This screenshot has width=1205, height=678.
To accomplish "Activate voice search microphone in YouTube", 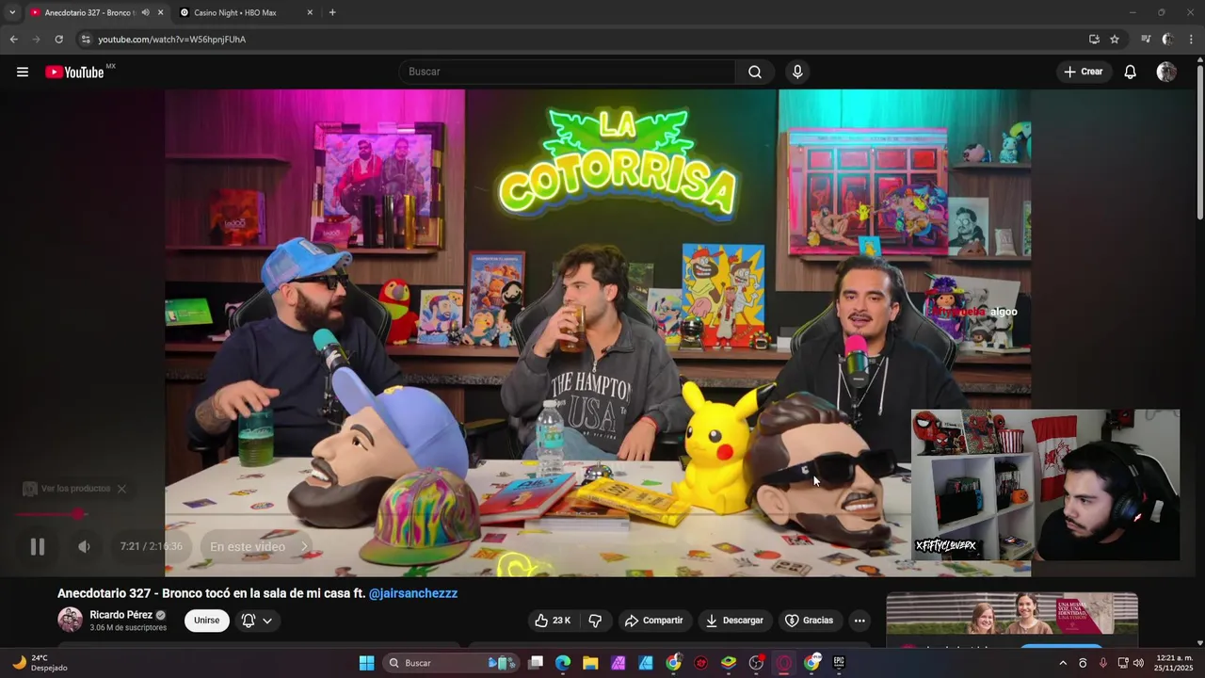I will point(797,72).
